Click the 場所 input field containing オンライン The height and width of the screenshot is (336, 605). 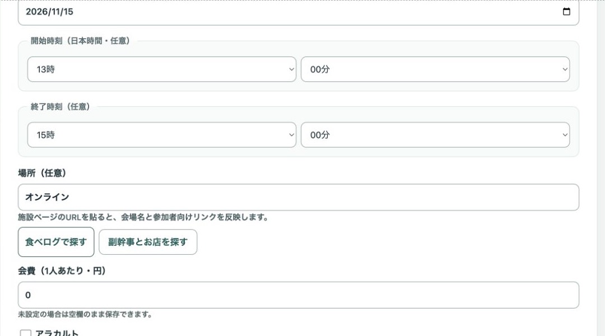tap(298, 197)
